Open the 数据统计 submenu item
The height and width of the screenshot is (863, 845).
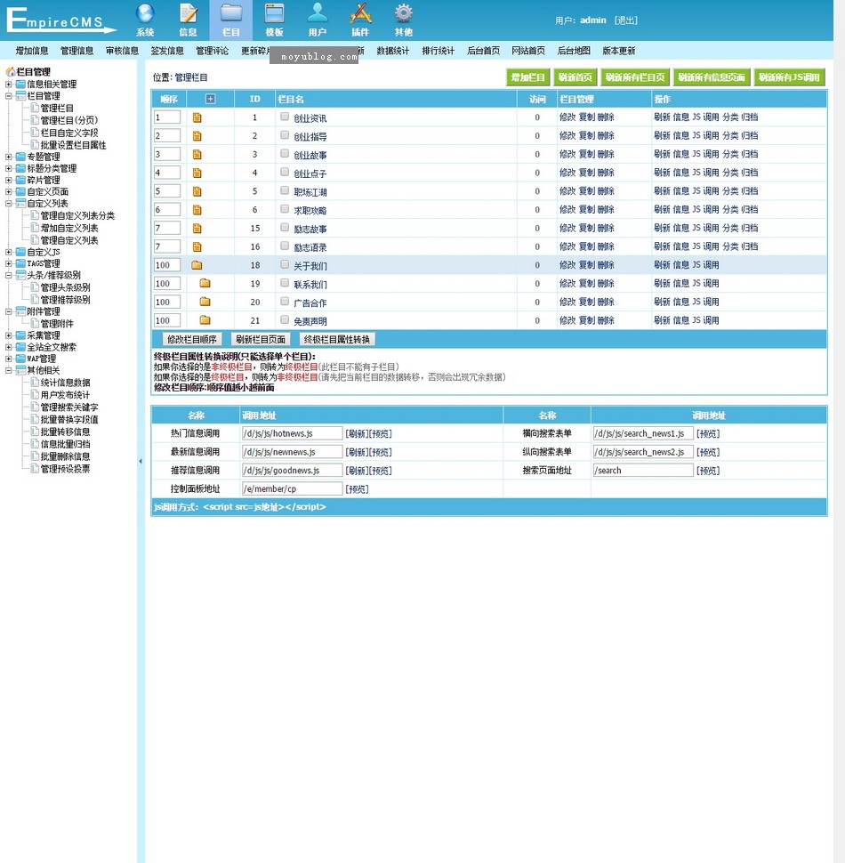click(393, 51)
